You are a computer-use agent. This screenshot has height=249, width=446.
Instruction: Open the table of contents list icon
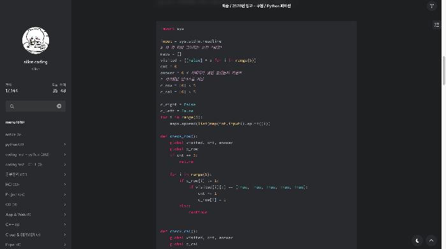click(x=436, y=25)
